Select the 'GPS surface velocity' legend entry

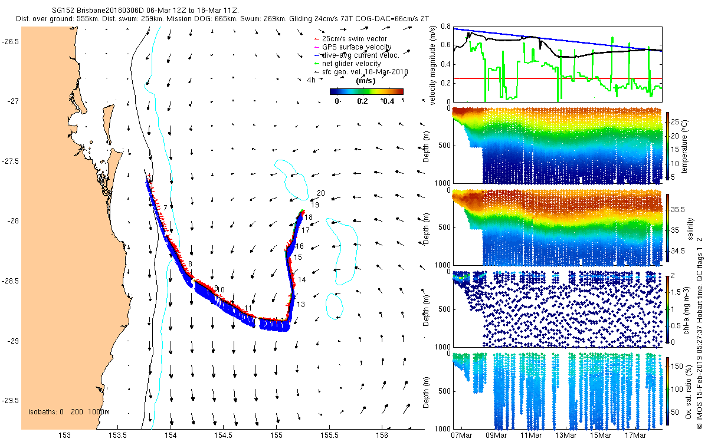pos(353,47)
